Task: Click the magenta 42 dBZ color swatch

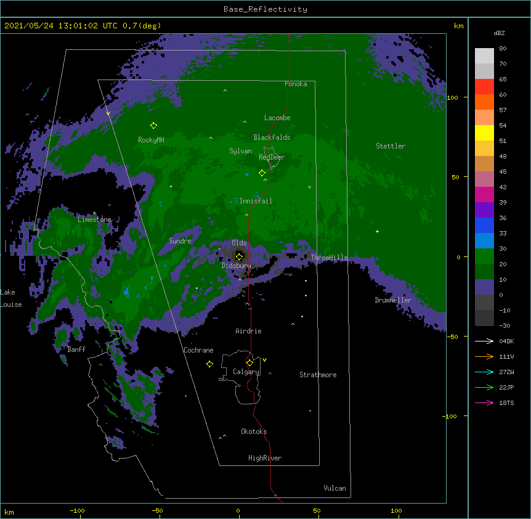Action: click(x=484, y=194)
